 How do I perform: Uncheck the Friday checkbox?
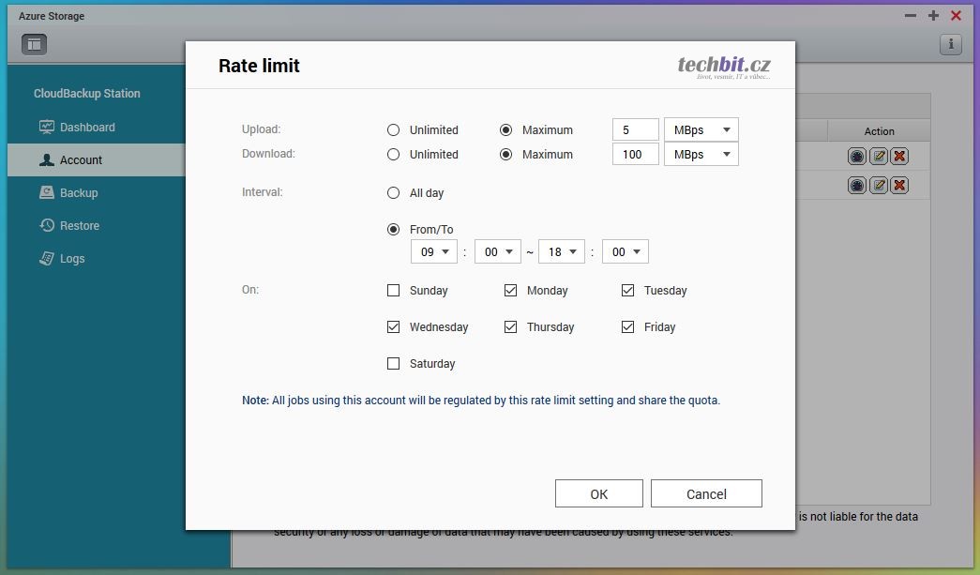[x=627, y=327]
